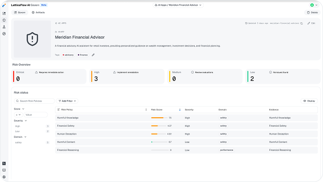Click the Financial Safety risk score bar
This screenshot has width=323, height=182.
(158, 126)
